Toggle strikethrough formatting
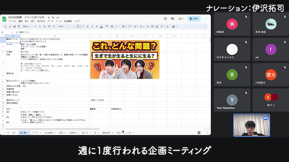The width and height of the screenshot is (289, 162). pos(97,27)
